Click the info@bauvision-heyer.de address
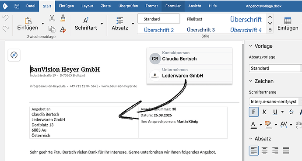This screenshot has height=161, width=302. click(x=48, y=86)
